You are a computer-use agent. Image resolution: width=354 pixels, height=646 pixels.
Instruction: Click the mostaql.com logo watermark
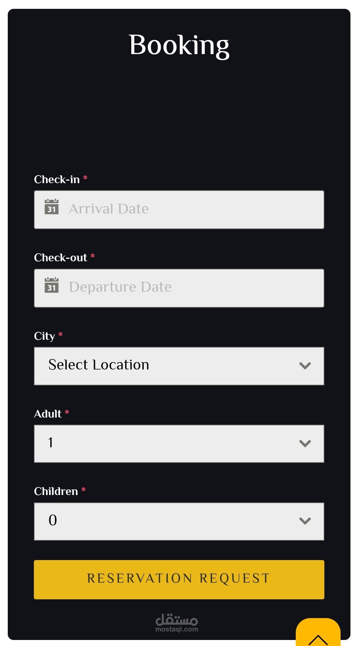point(177,623)
